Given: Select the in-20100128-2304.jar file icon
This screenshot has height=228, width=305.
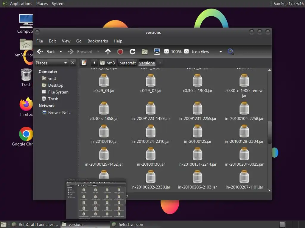Looking at the screenshot, I should click(244, 131).
